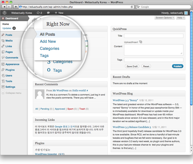Click the Pages icon in sidebar
The height and width of the screenshot is (164, 193).
(x=3, y=52)
